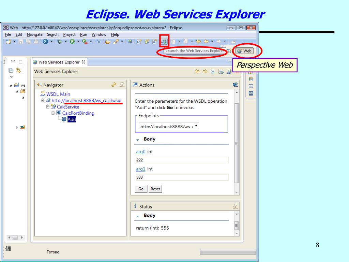The image size is (349, 262).
Task: Click the Collapse All icon in left panel
Action: coord(11,71)
